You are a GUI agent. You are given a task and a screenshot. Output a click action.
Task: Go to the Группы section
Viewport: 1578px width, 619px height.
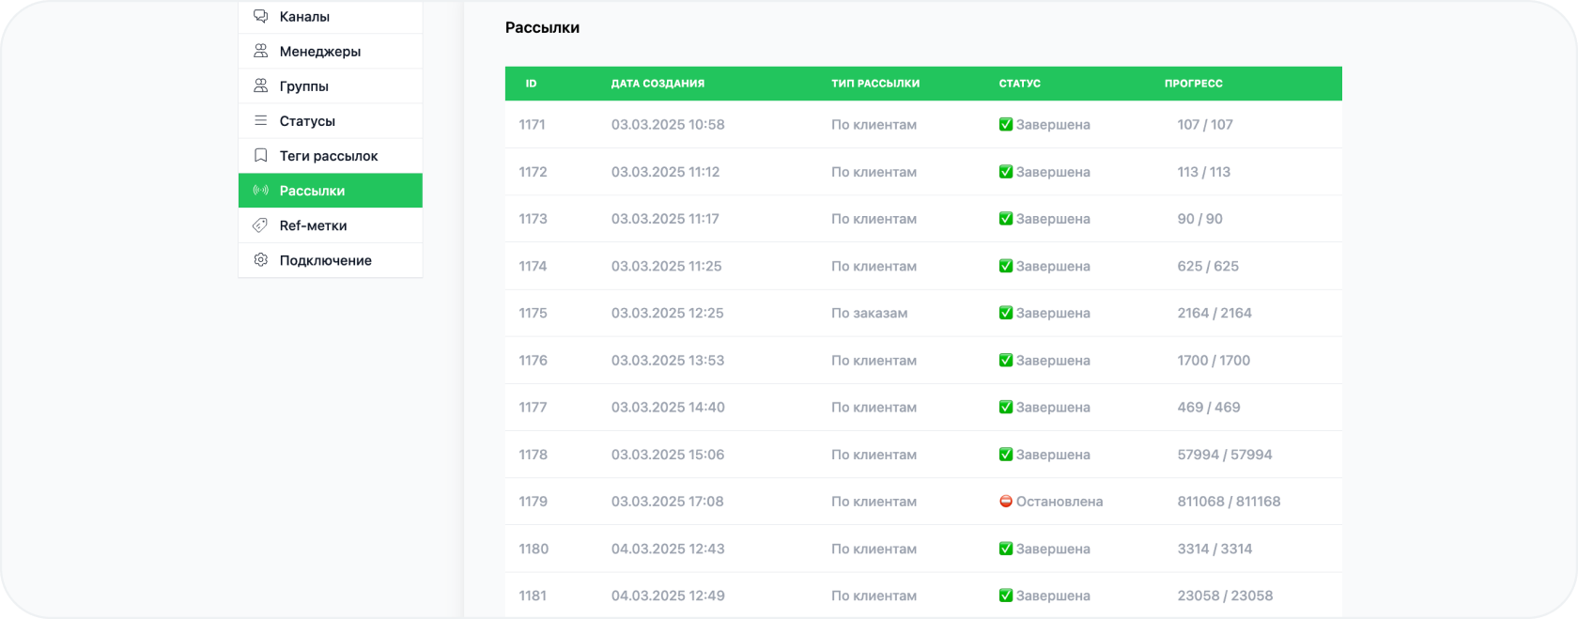coord(331,85)
